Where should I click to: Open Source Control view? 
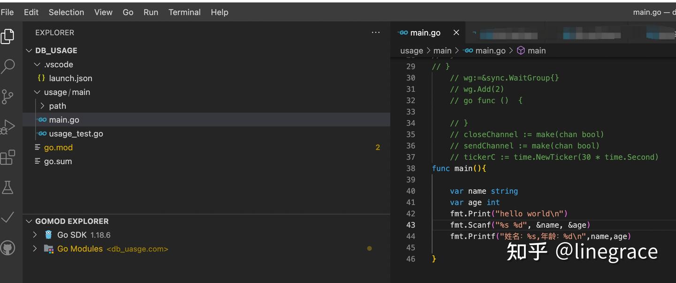pyautogui.click(x=8, y=97)
